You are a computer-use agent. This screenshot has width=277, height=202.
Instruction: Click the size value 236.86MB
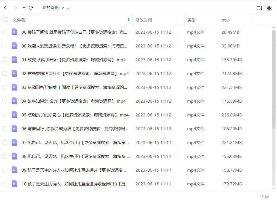[x=231, y=115]
